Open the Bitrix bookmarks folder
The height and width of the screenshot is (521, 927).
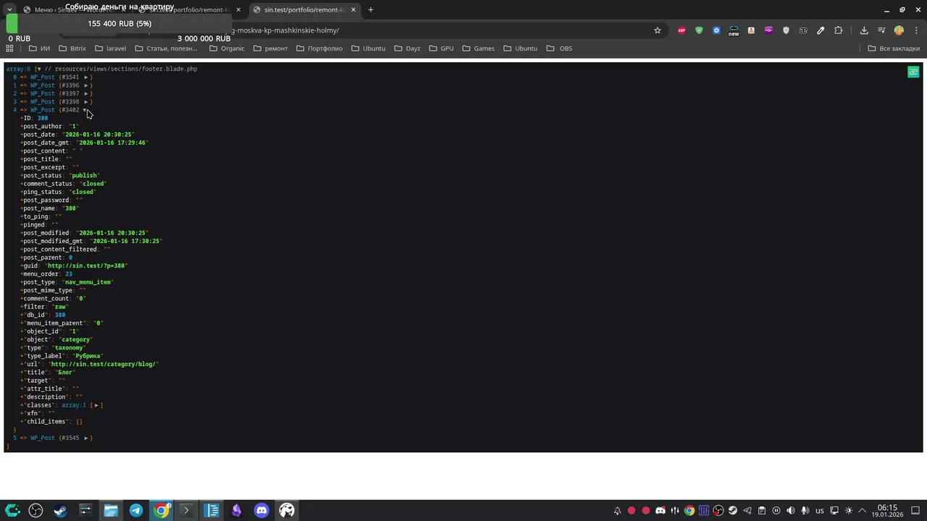pos(72,48)
